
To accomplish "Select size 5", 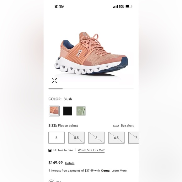I will coord(56,138).
